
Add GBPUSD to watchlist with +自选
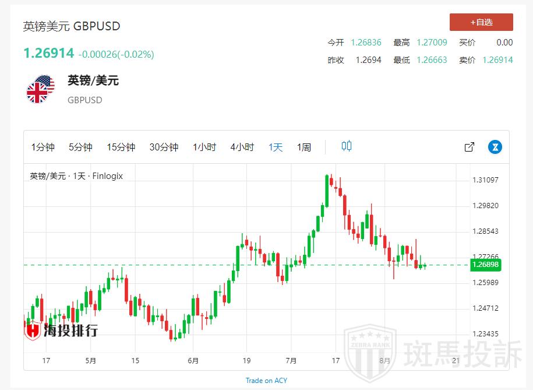[x=481, y=22]
